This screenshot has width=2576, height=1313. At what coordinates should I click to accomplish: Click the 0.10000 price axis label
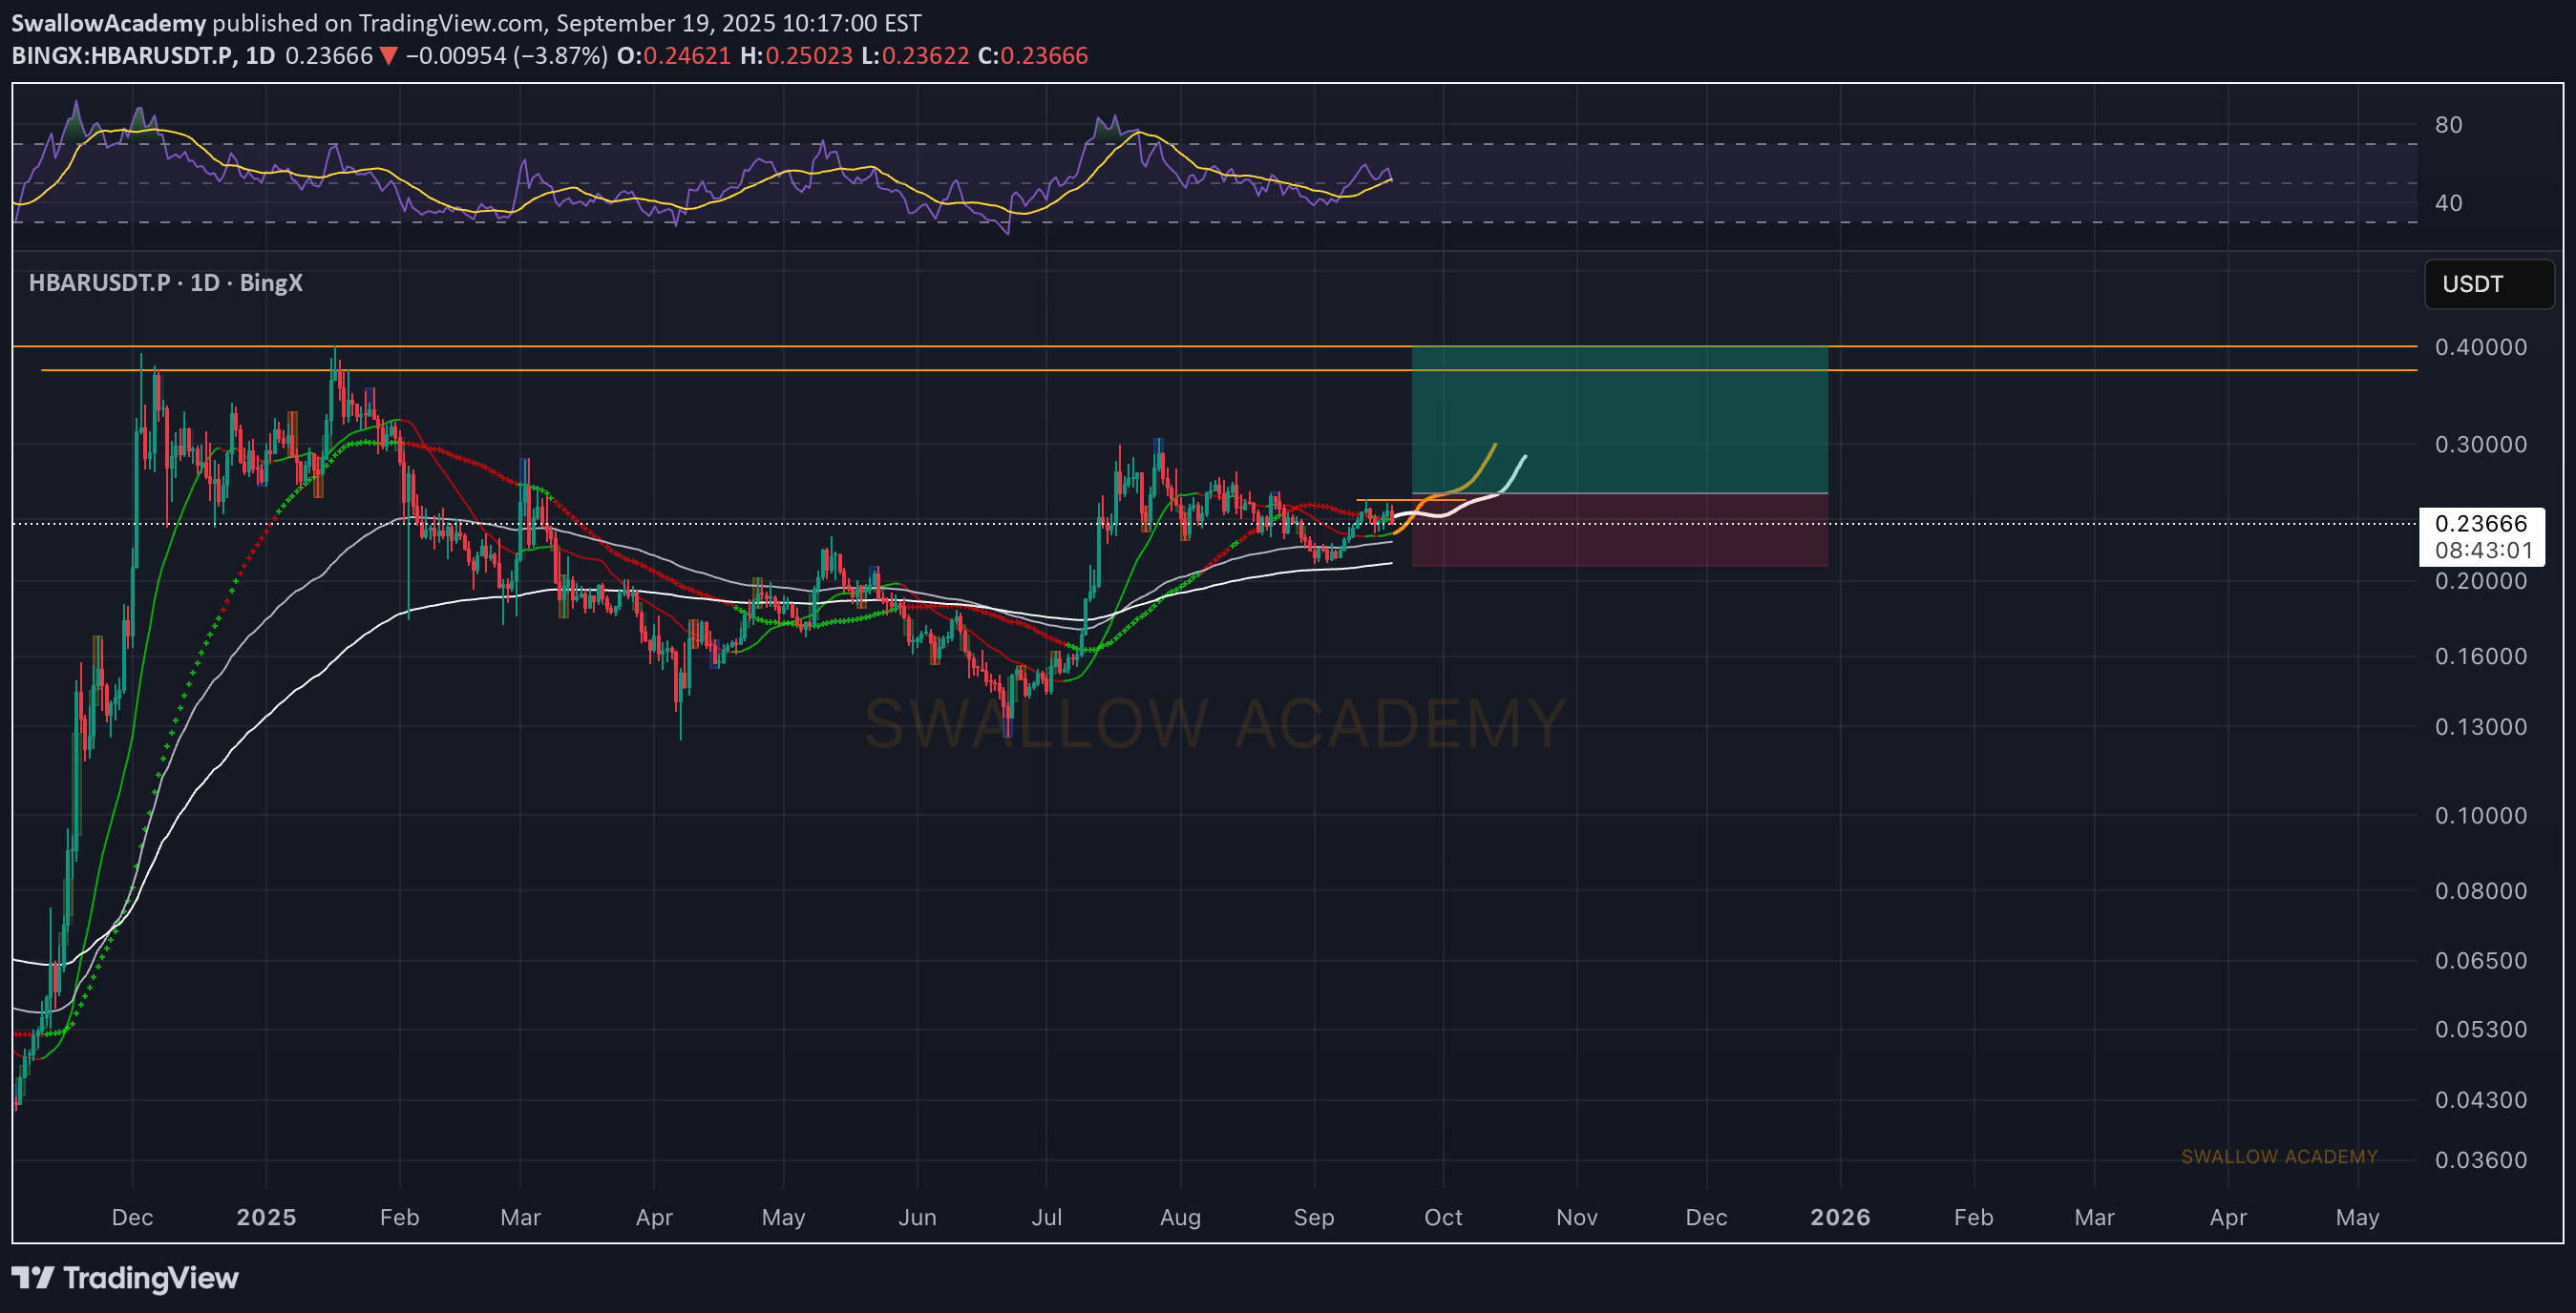click(x=2481, y=816)
